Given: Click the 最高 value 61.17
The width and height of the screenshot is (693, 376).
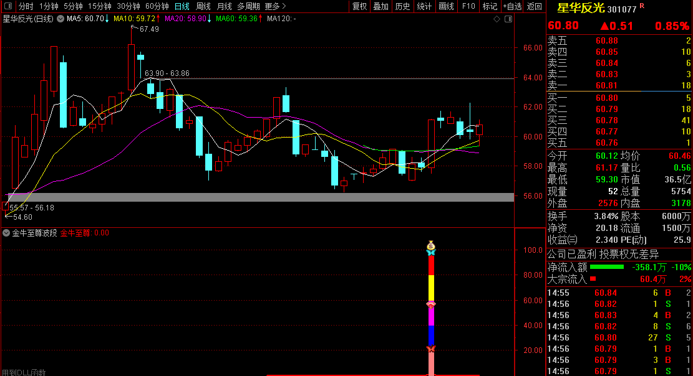Looking at the screenshot, I should (607, 167).
